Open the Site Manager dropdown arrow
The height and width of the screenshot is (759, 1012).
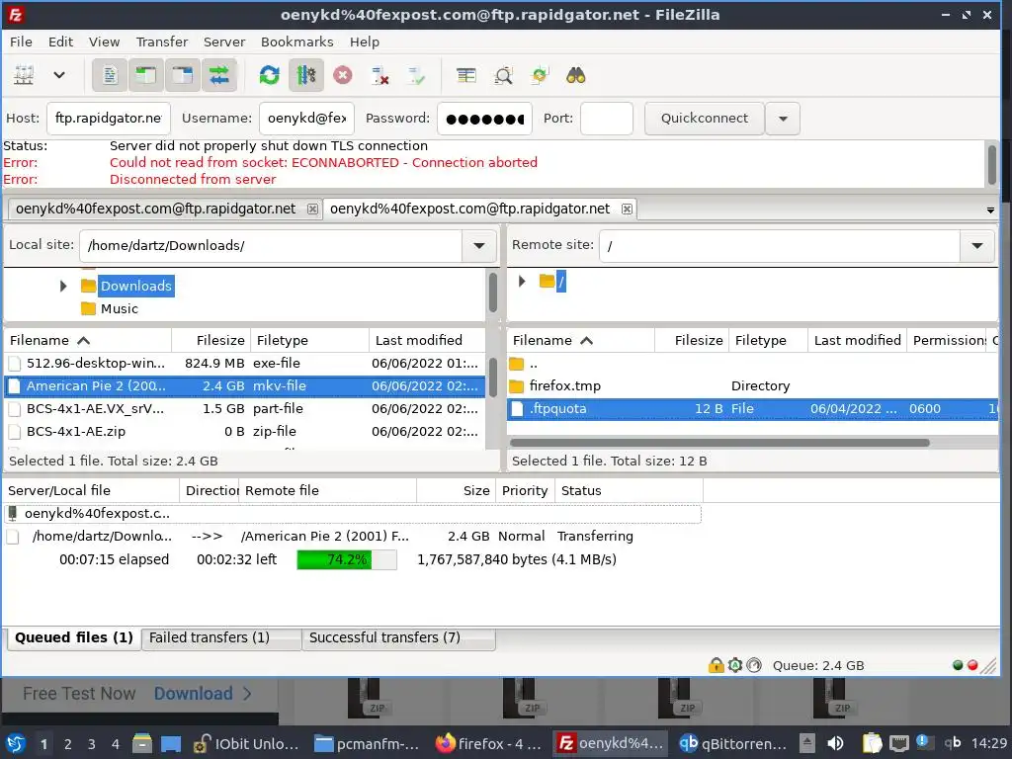point(58,75)
